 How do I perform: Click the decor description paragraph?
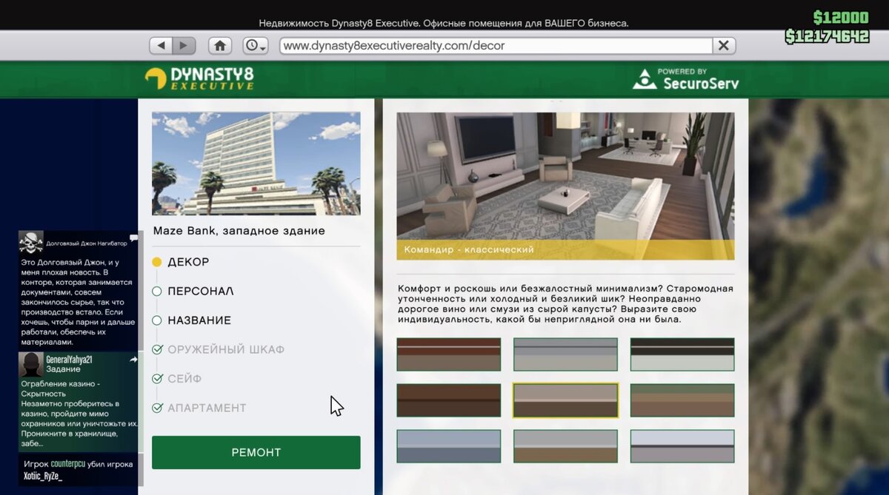[565, 303]
